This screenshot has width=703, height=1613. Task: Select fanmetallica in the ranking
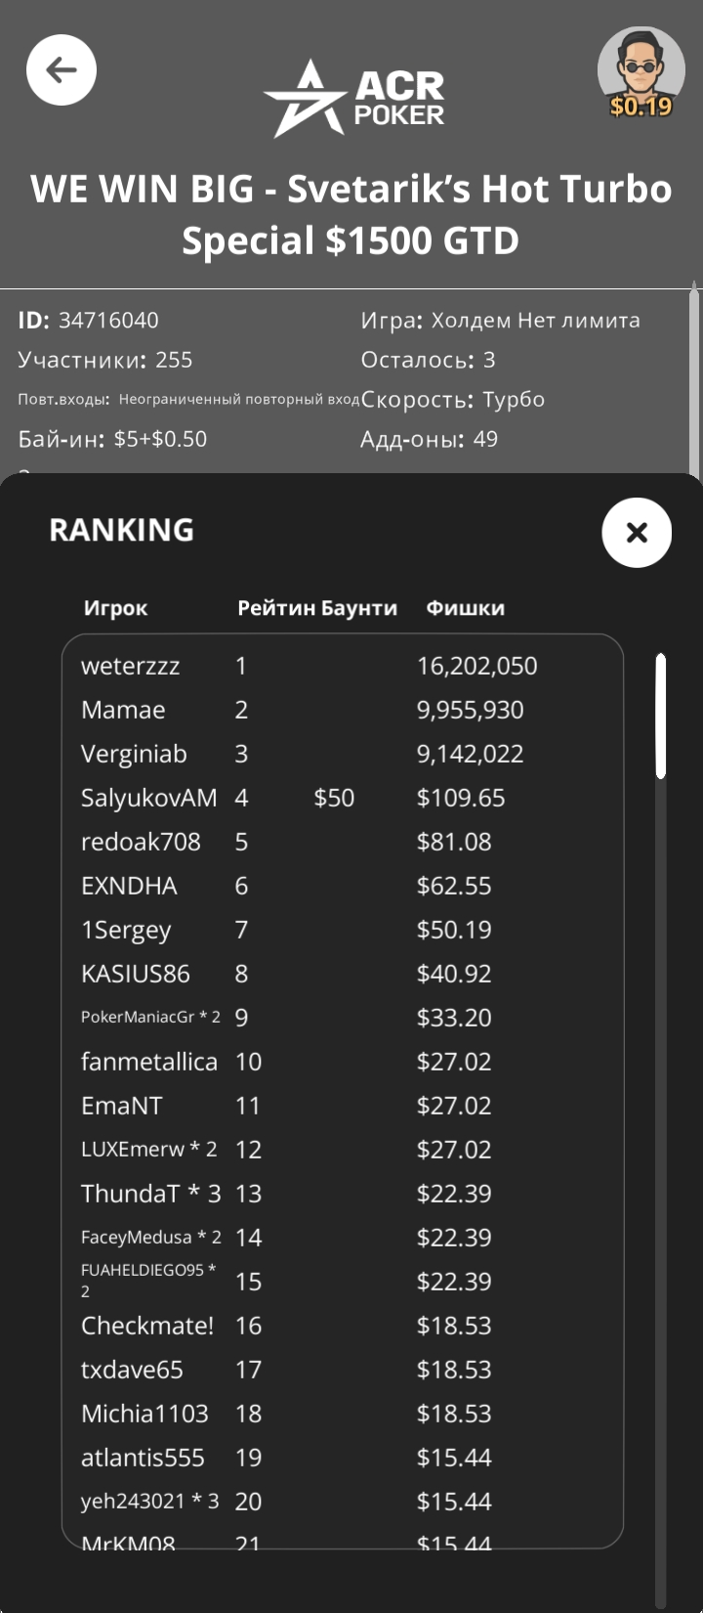(x=149, y=1063)
